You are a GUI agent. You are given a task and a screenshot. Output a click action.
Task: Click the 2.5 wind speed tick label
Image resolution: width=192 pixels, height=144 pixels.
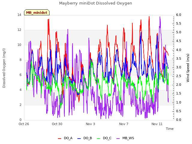(178, 76)
